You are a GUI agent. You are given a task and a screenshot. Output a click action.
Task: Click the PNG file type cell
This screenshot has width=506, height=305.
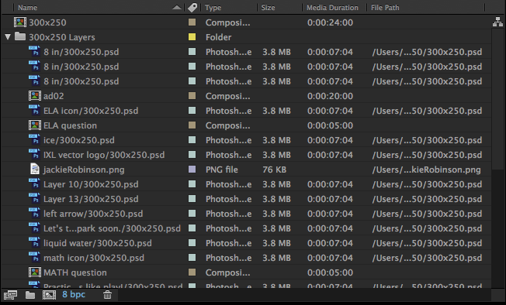pyautogui.click(x=222, y=170)
